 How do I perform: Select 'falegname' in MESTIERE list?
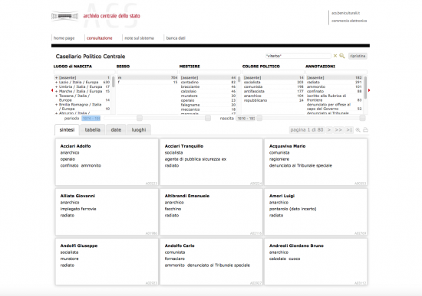pyautogui.click(x=208, y=105)
